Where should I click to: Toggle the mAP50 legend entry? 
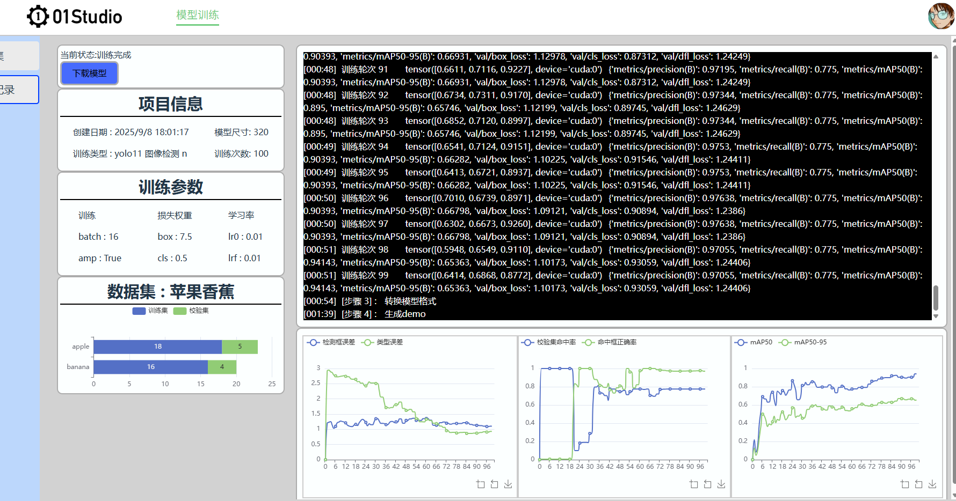[755, 342]
